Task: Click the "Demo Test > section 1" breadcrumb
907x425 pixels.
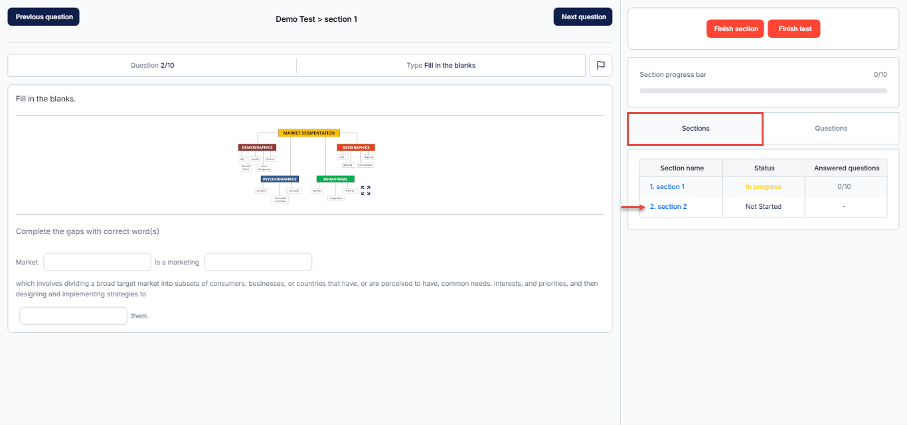Action: tap(316, 19)
